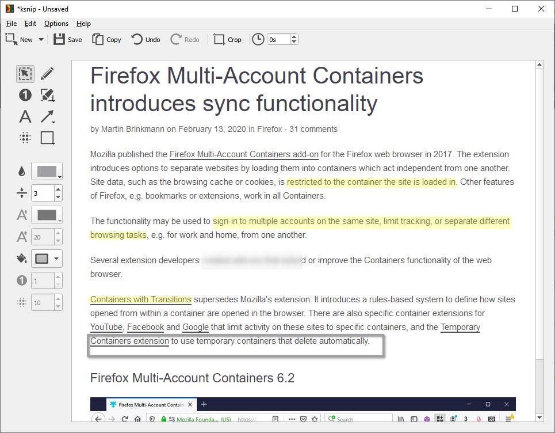Click the delay clock icon
555x433 pixels.
click(258, 39)
